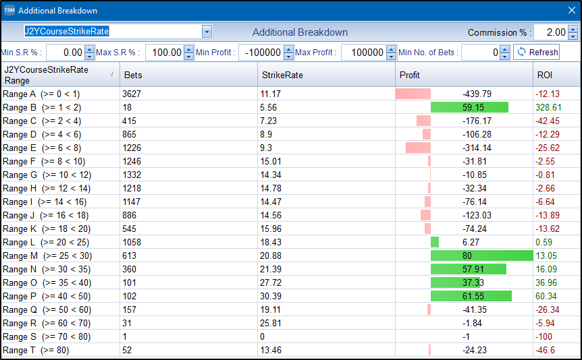Select the Range E (>= 6 < 8) row
Viewport: 582px width, 360px height.
pos(290,148)
